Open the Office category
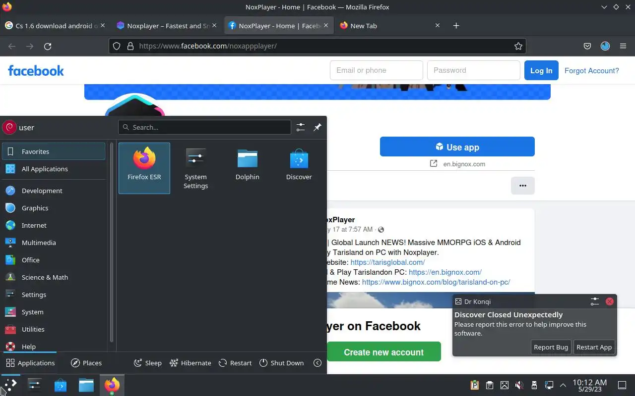This screenshot has height=396, width=635. (54, 260)
